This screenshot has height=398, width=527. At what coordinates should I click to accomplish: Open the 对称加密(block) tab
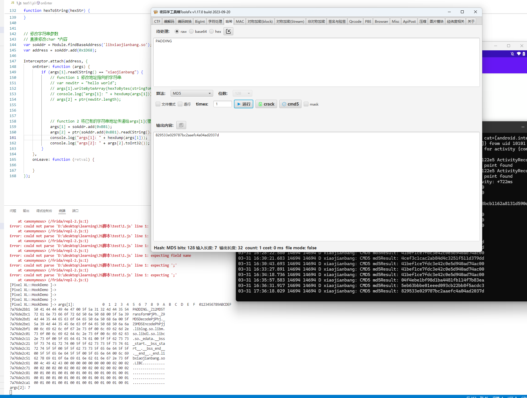(260, 22)
